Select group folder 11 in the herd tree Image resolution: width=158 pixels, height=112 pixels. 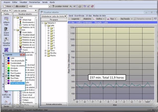[x=54, y=48]
